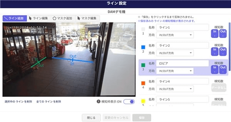
Task: Expand direction dropdown for ライン4
Action: [175, 89]
